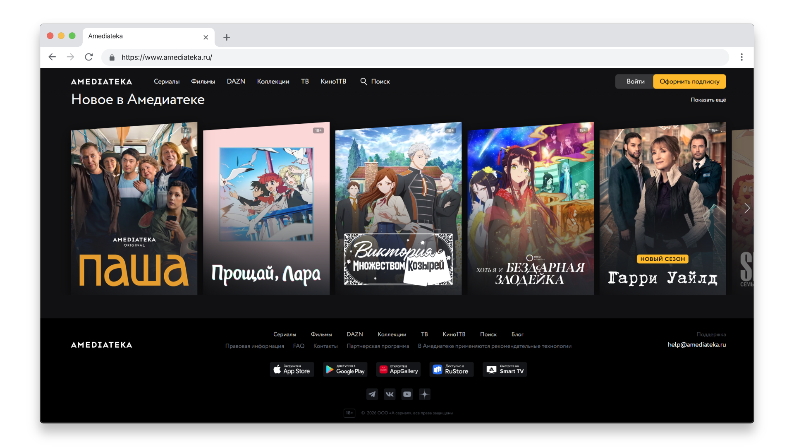Open the App Store download badge
794x447 pixels.
pyautogui.click(x=292, y=370)
